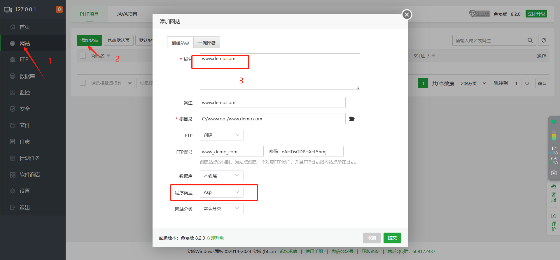
Task: Open the 正版查询 footer link
Action: 370,251
